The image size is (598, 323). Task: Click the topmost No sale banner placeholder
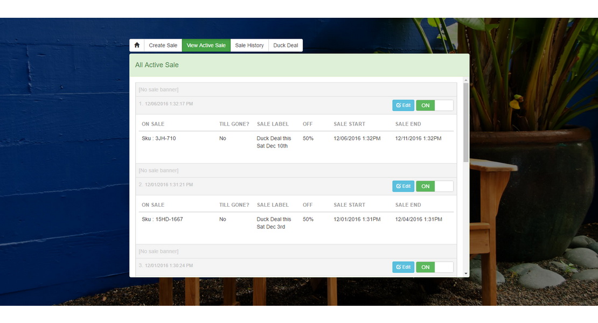point(158,89)
